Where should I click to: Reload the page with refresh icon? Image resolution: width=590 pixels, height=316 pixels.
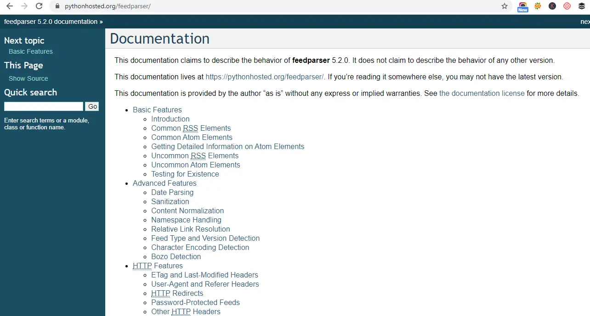point(39,6)
